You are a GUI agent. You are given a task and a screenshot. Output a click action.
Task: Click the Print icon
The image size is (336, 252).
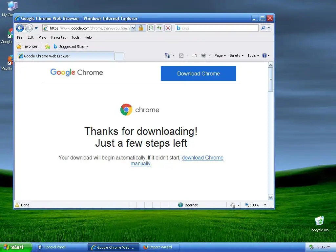(x=203, y=55)
